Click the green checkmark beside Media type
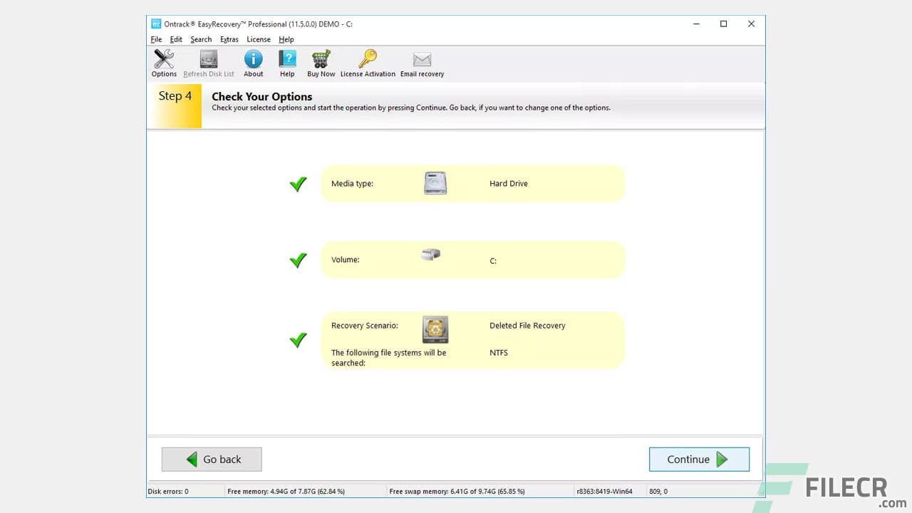912x513 pixels. click(298, 184)
